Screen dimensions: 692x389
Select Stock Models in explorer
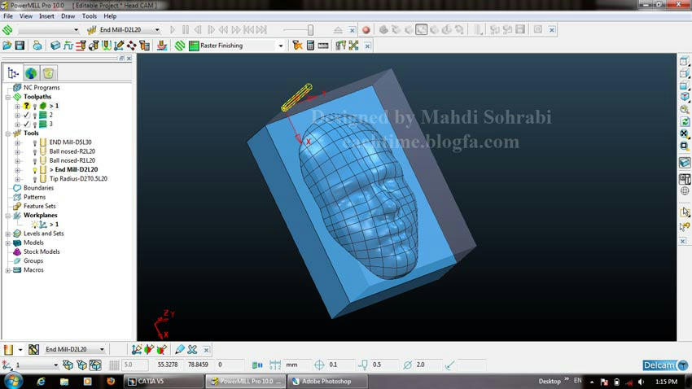42,251
